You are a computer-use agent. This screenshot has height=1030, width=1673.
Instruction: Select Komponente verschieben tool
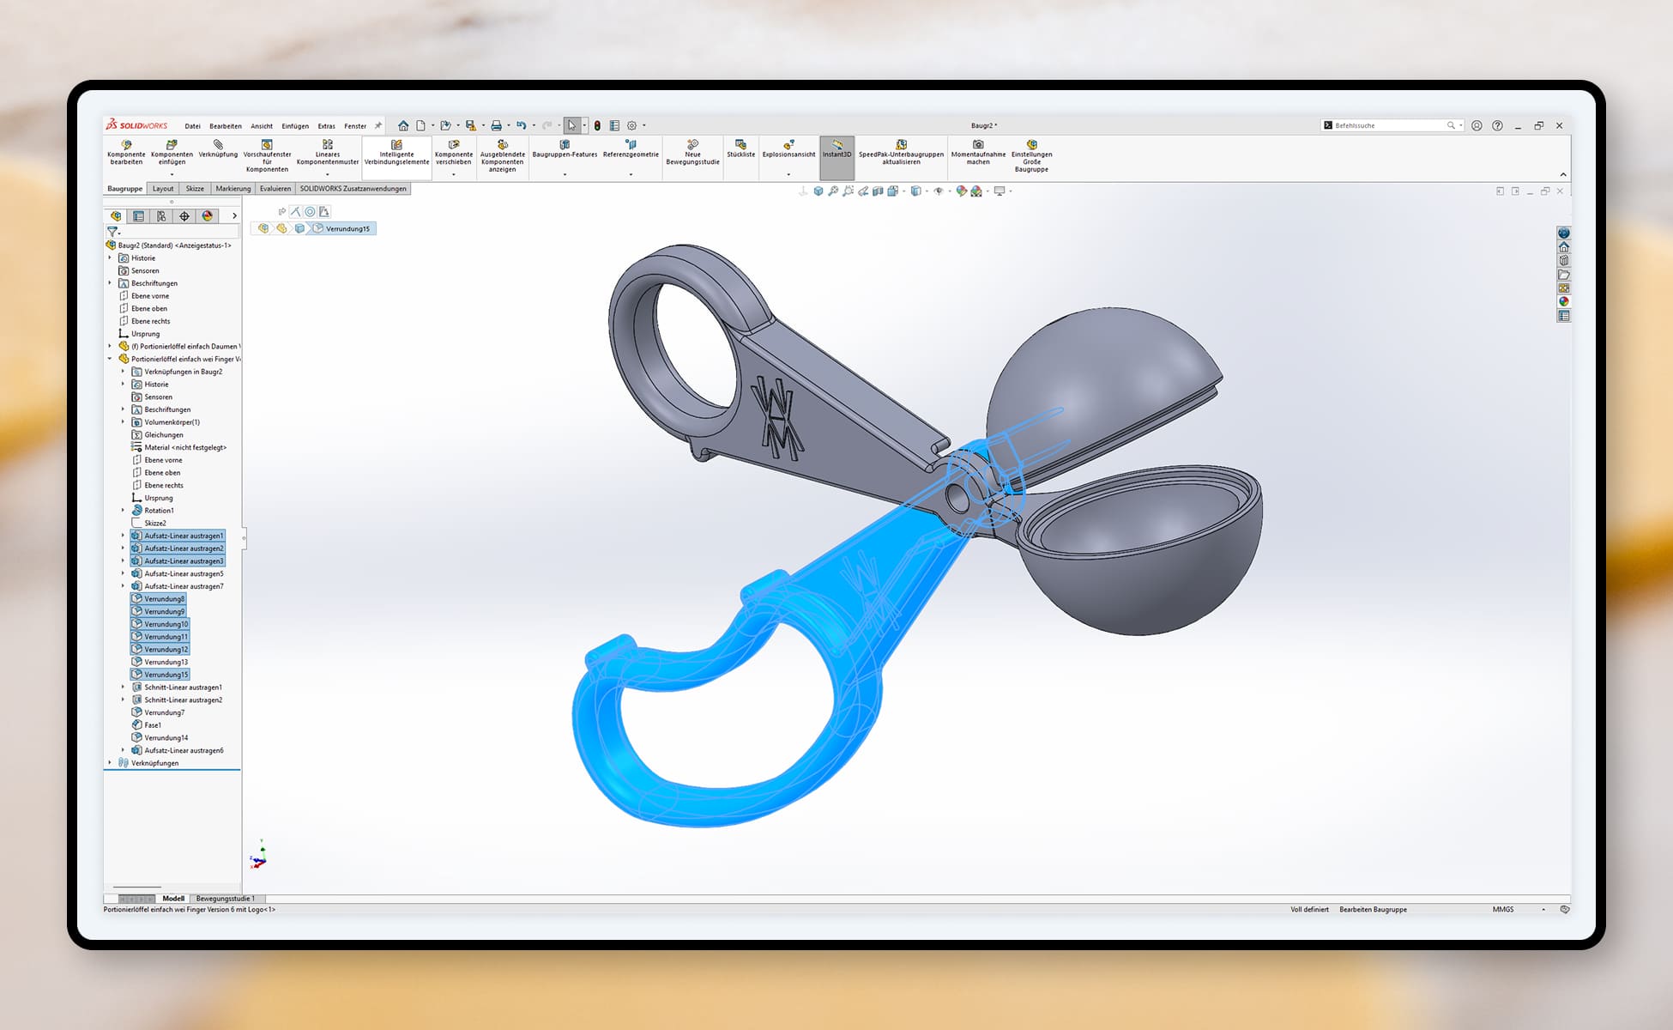click(454, 153)
